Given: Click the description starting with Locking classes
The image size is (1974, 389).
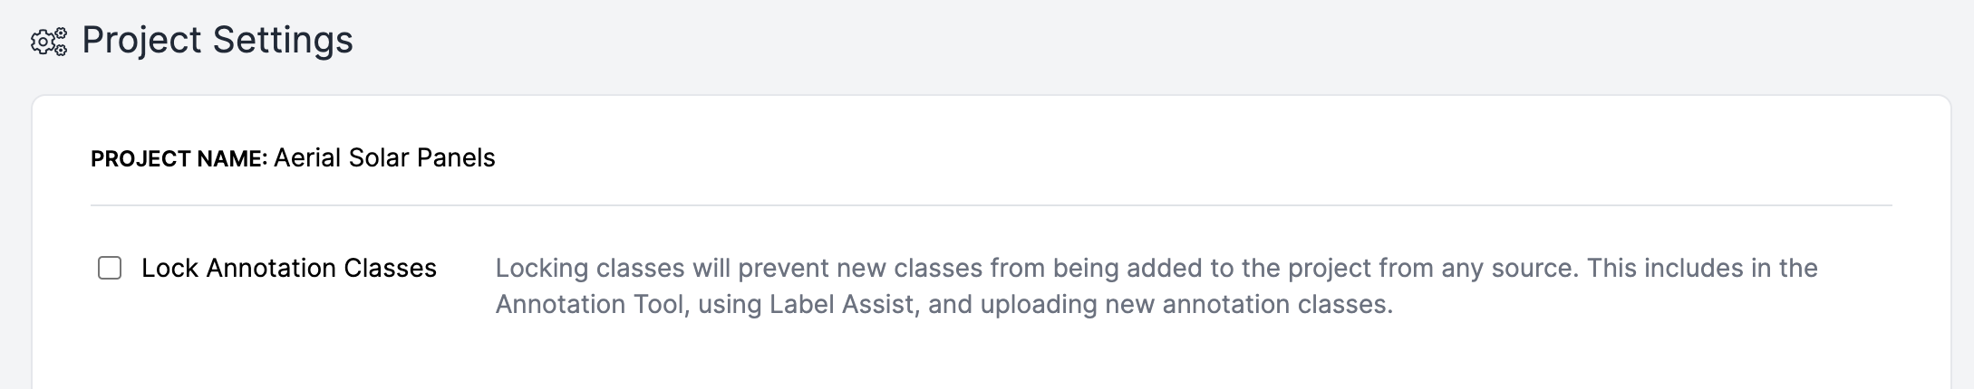Looking at the screenshot, I should (x=1156, y=286).
